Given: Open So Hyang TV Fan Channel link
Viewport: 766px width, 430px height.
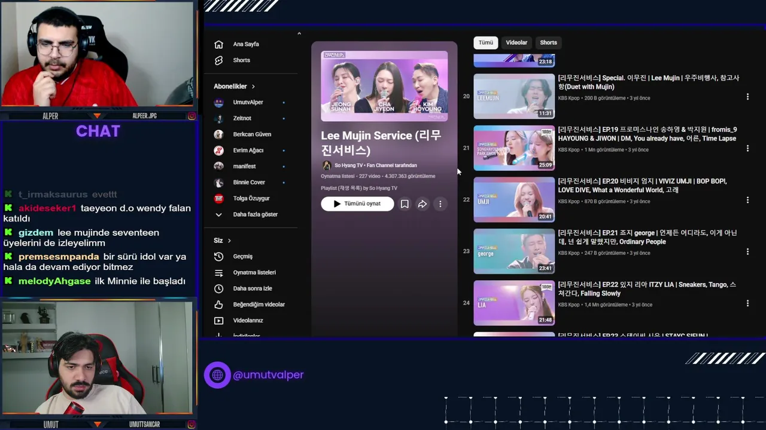Looking at the screenshot, I should tap(376, 165).
